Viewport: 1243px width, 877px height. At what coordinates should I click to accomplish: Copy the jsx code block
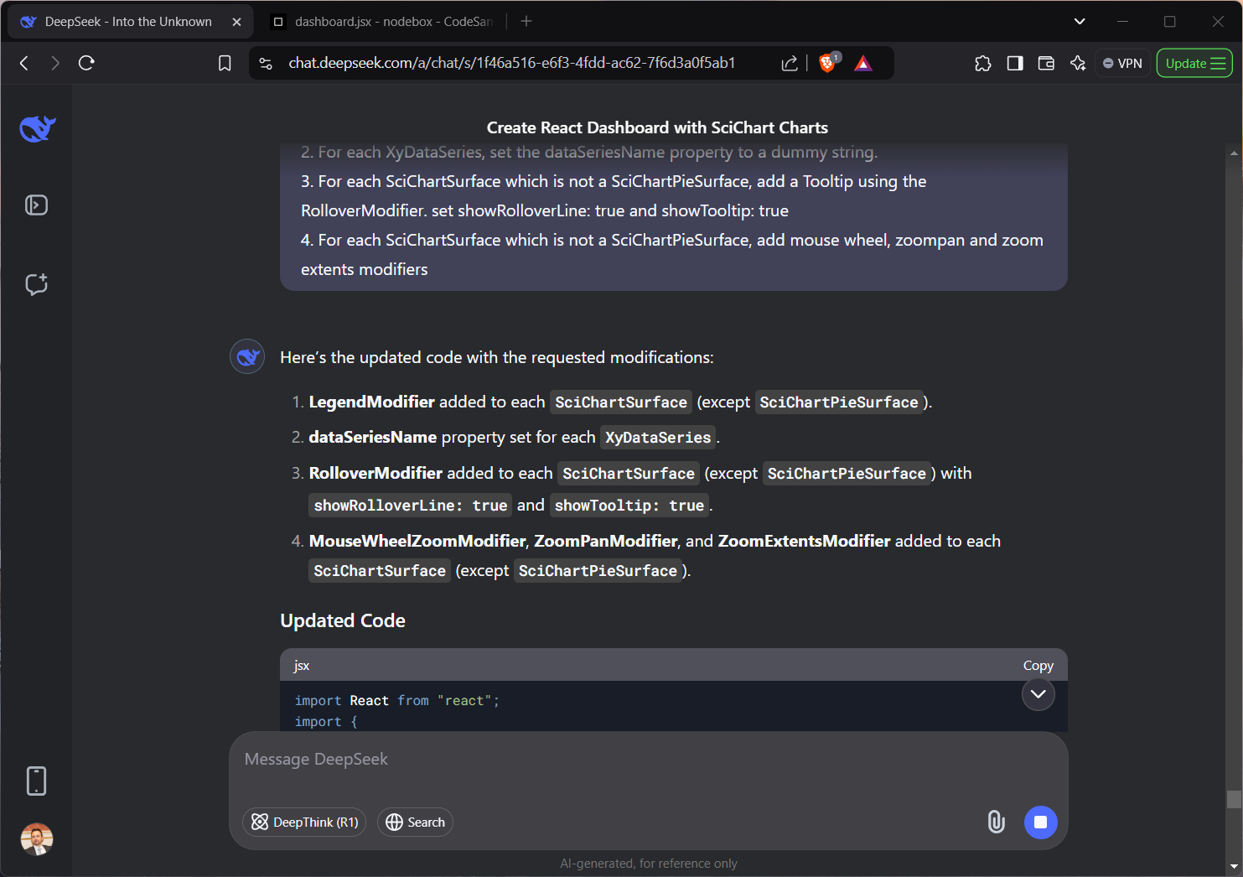(x=1038, y=665)
